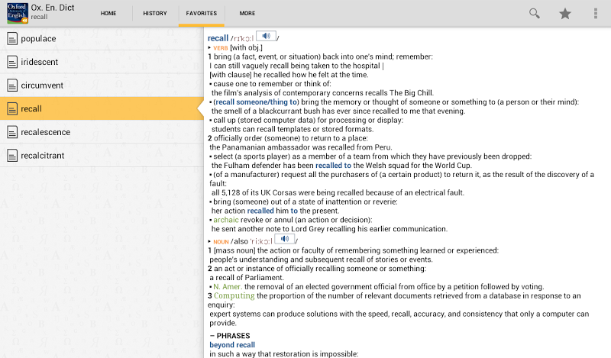Click the document icon beside recall
The height and width of the screenshot is (358, 611).
(12, 108)
